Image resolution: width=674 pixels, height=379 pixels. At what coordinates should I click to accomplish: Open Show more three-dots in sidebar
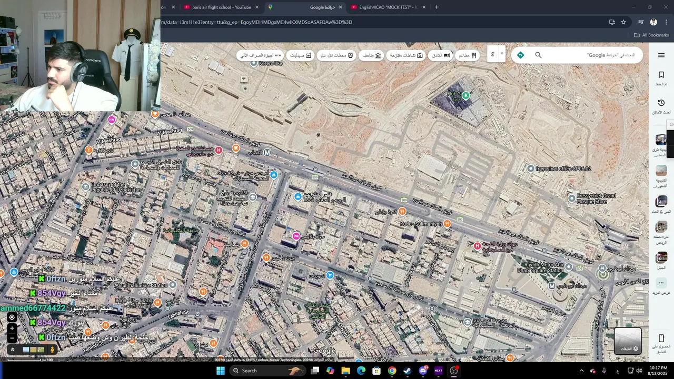[661, 283]
